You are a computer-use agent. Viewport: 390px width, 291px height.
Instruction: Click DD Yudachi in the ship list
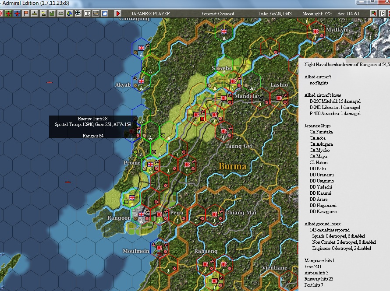(321, 187)
